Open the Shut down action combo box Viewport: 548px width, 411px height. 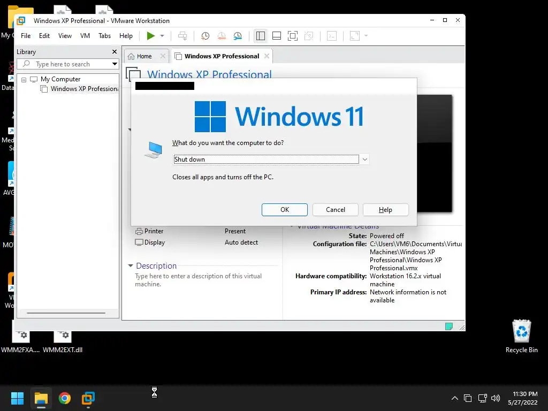coord(271,159)
